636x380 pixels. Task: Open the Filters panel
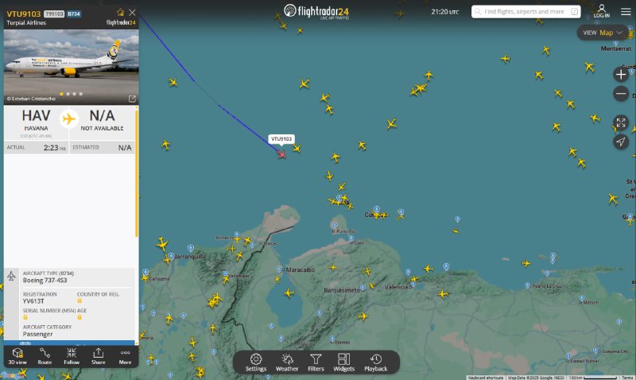(316, 363)
